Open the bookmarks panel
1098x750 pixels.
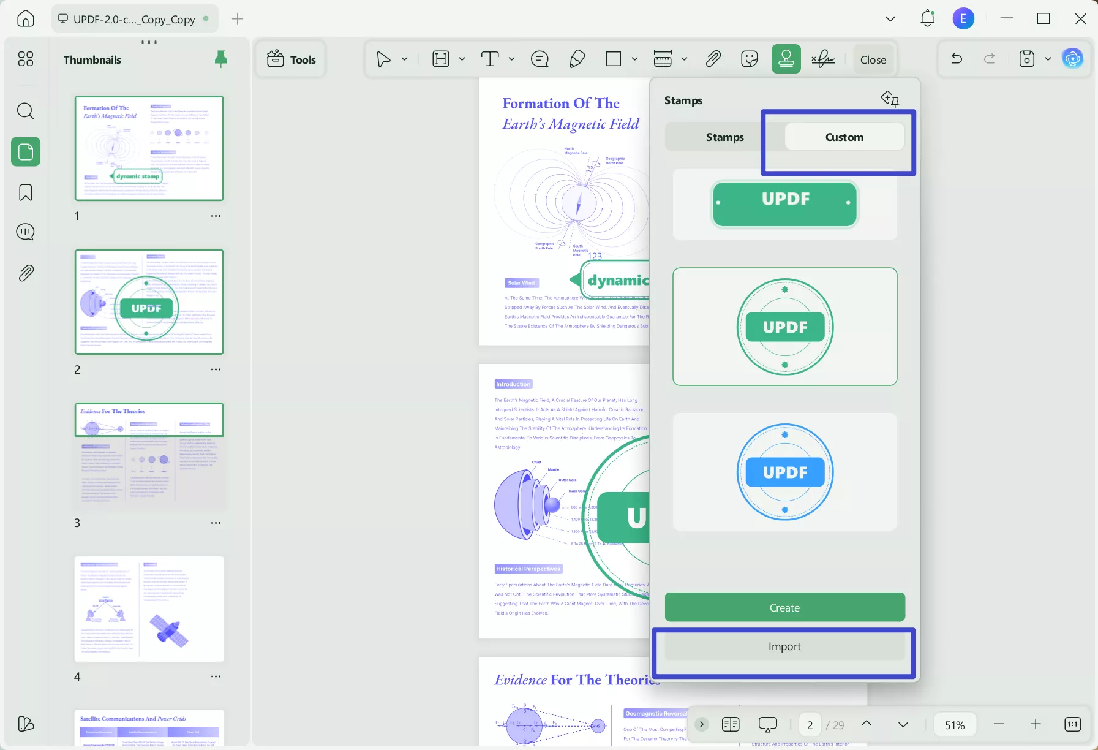[x=26, y=192]
